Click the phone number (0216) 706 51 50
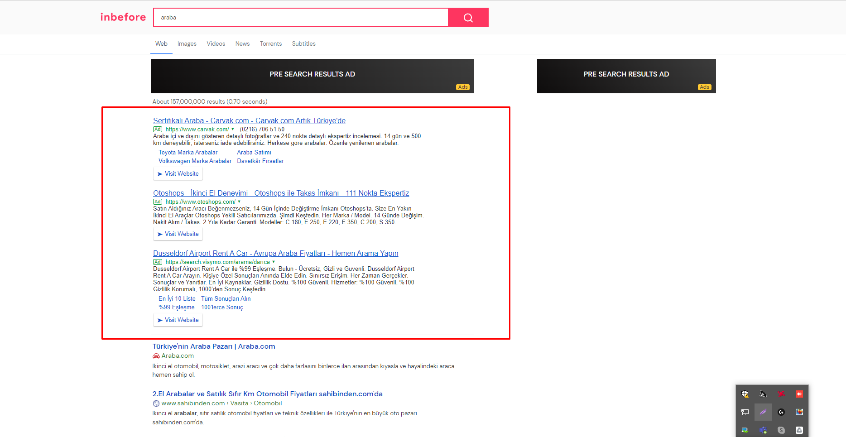This screenshot has width=846, height=437. click(x=262, y=130)
